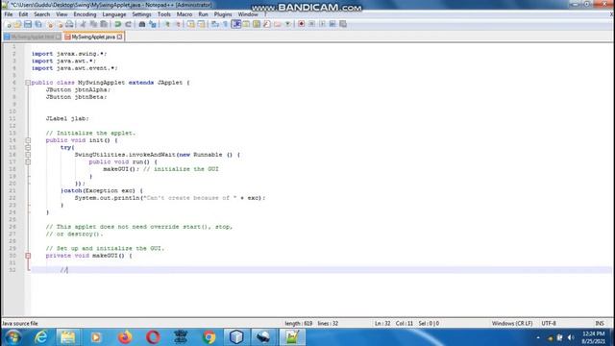Click the Close document toolbar icon

(51, 24)
